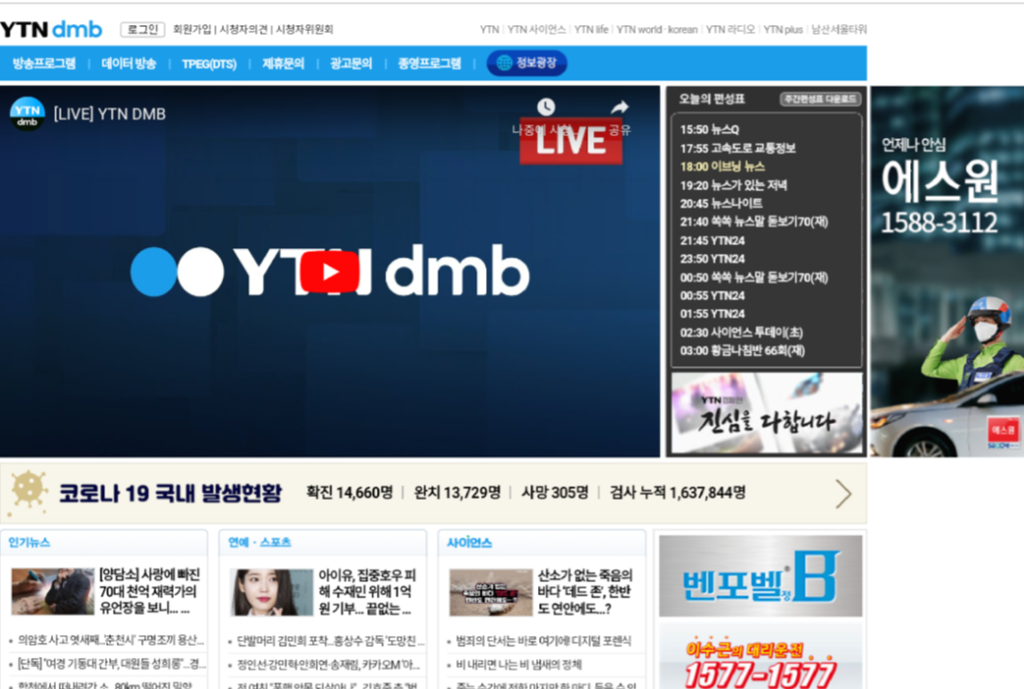1024x689 pixels.
Task: Select the 03:00 황금나침반 66회 entry
Action: tap(743, 350)
